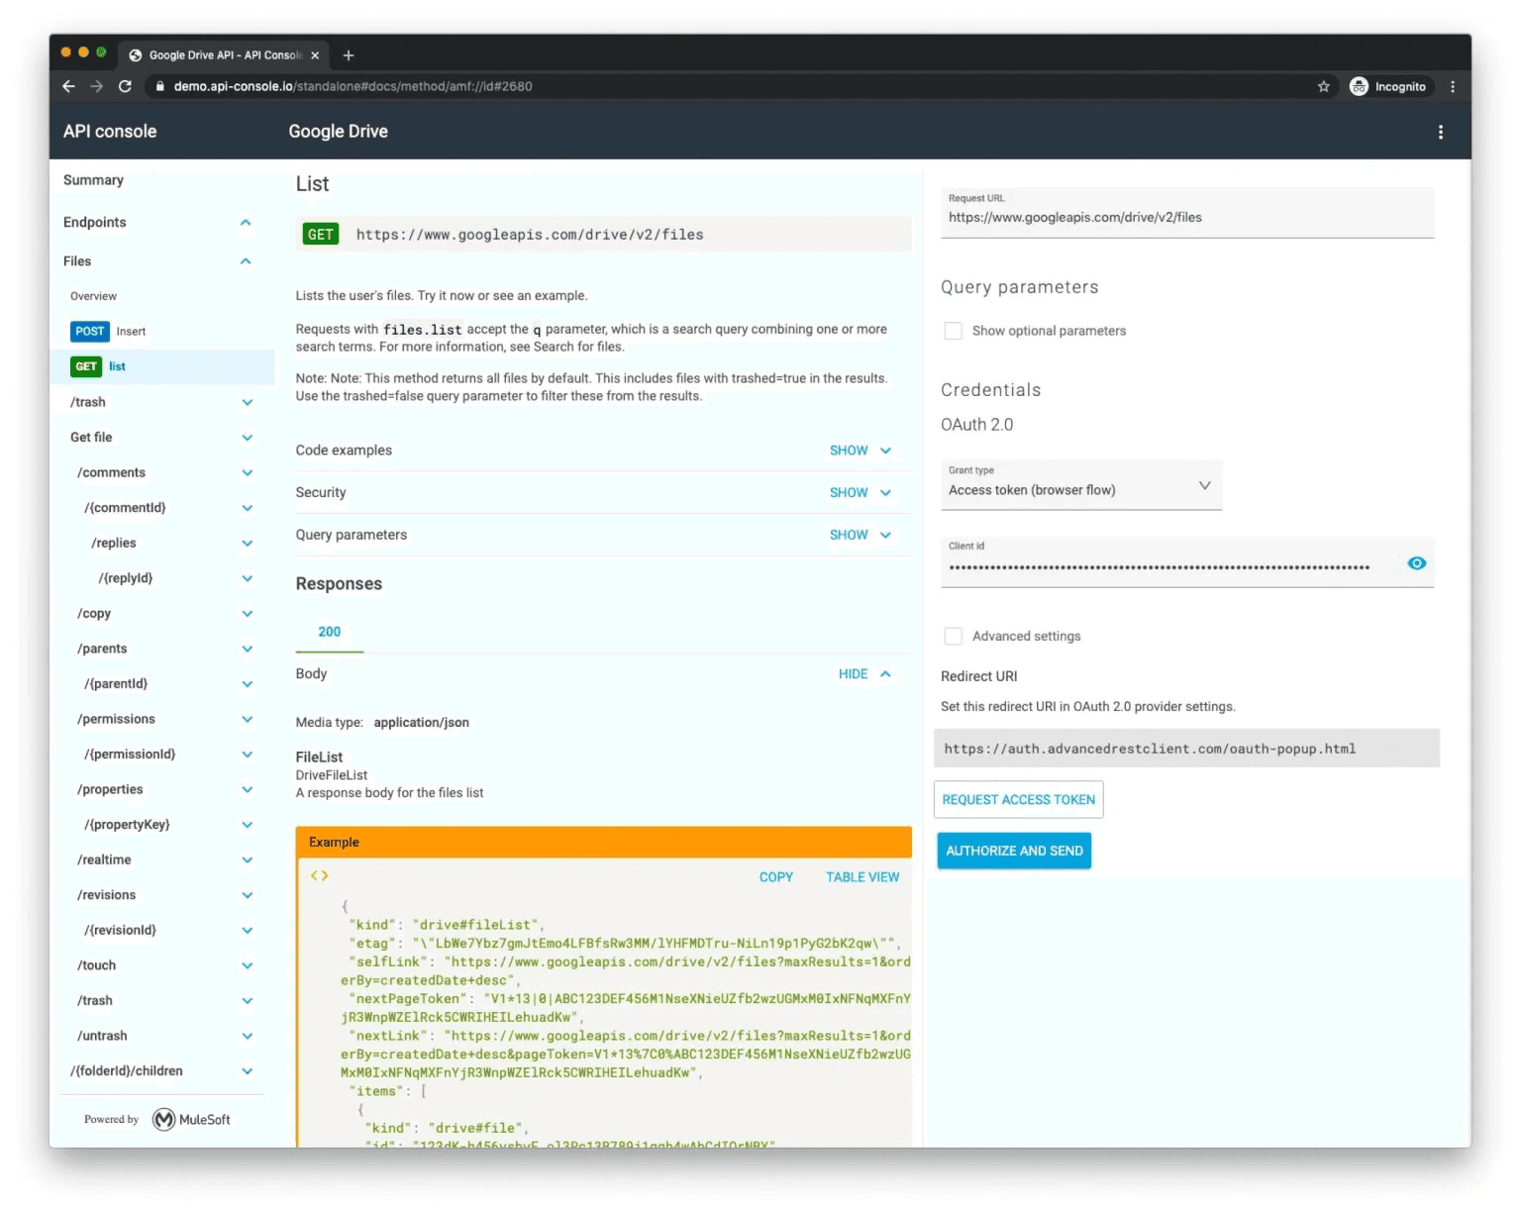Image resolution: width=1521 pixels, height=1213 pixels.
Task: Expand the /comments endpoint
Action: click(247, 472)
